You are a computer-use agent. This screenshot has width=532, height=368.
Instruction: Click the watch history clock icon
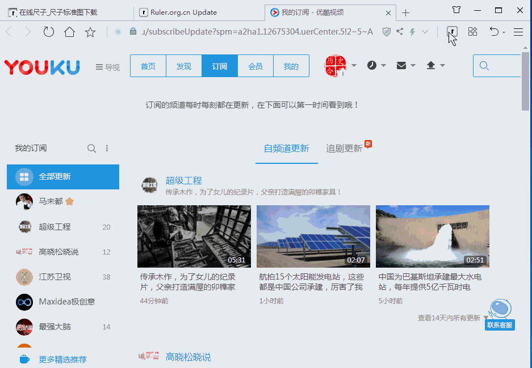tap(372, 65)
